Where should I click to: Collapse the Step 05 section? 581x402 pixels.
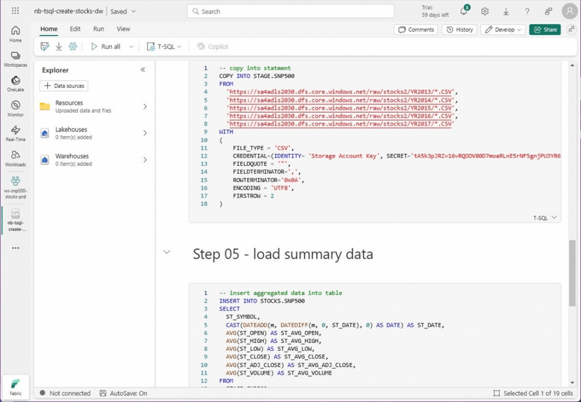(x=167, y=252)
